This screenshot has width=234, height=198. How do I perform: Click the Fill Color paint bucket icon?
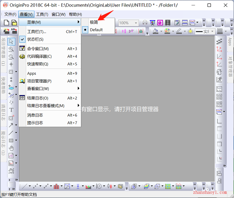point(156,31)
